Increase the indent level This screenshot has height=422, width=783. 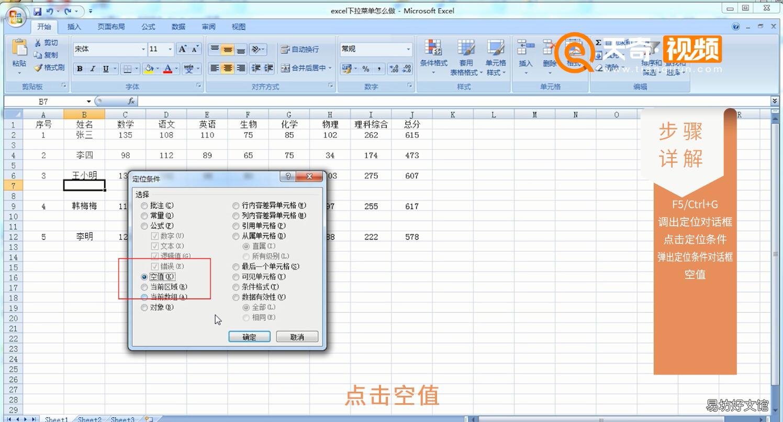click(x=269, y=68)
